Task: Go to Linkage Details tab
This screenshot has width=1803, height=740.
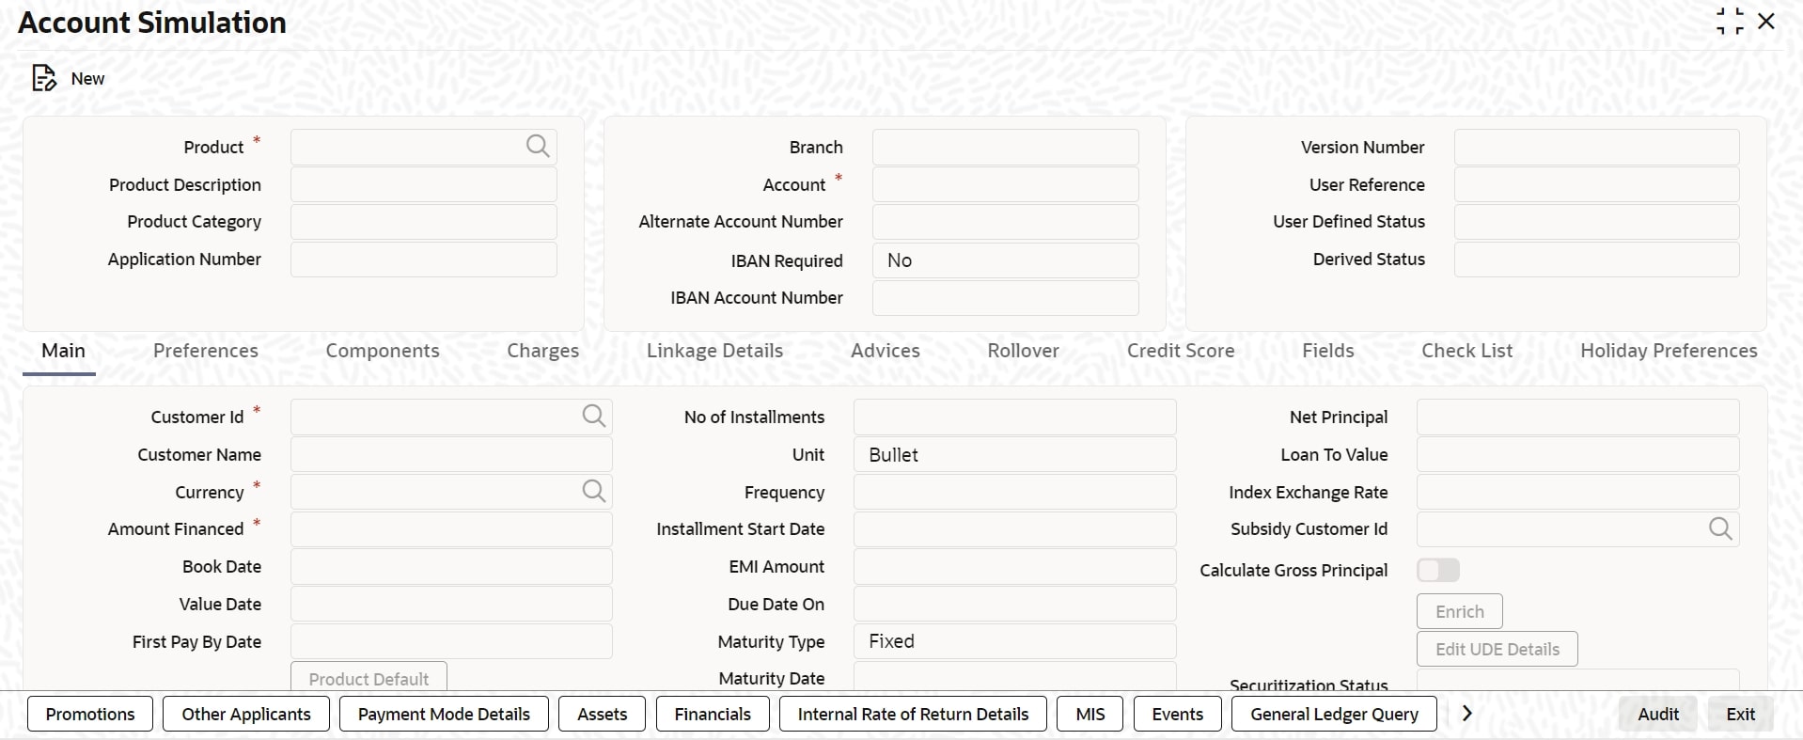Action: click(714, 351)
